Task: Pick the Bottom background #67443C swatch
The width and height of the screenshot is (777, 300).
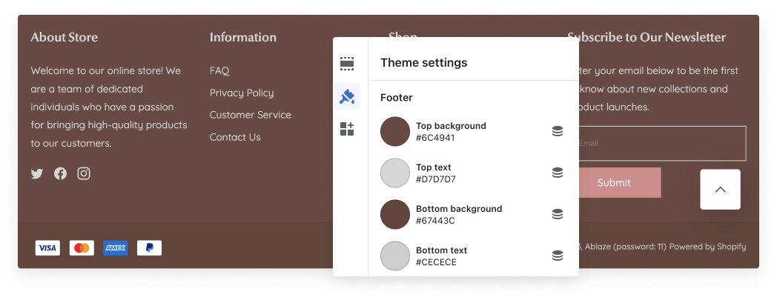Action: pyautogui.click(x=395, y=214)
